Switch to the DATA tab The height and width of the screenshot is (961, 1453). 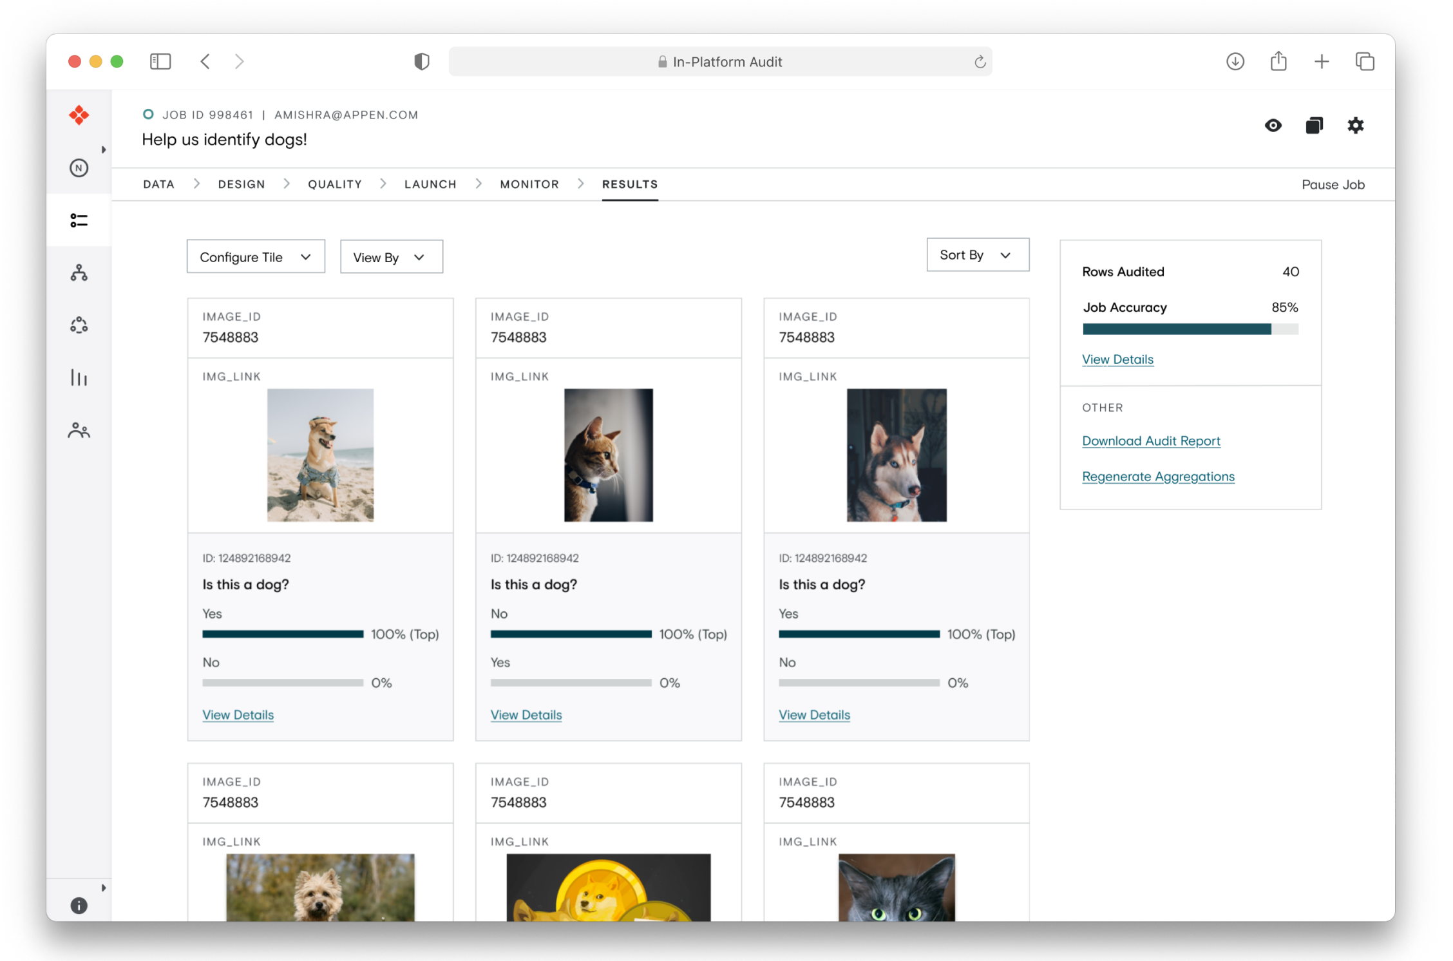[158, 184]
